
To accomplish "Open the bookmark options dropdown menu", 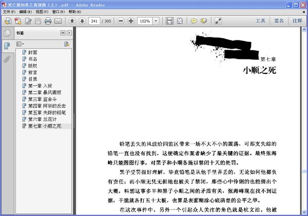I will tap(20, 44).
